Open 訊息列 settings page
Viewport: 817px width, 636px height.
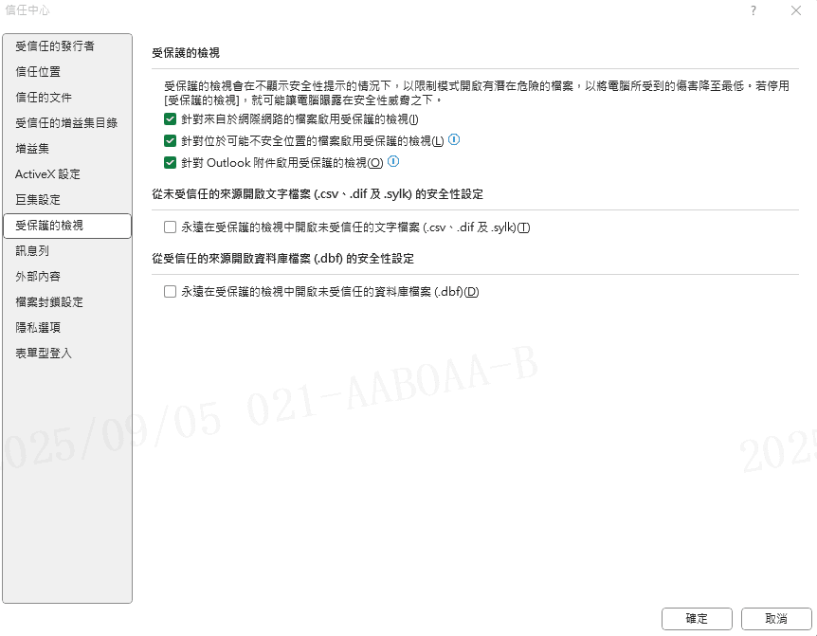[x=32, y=251]
